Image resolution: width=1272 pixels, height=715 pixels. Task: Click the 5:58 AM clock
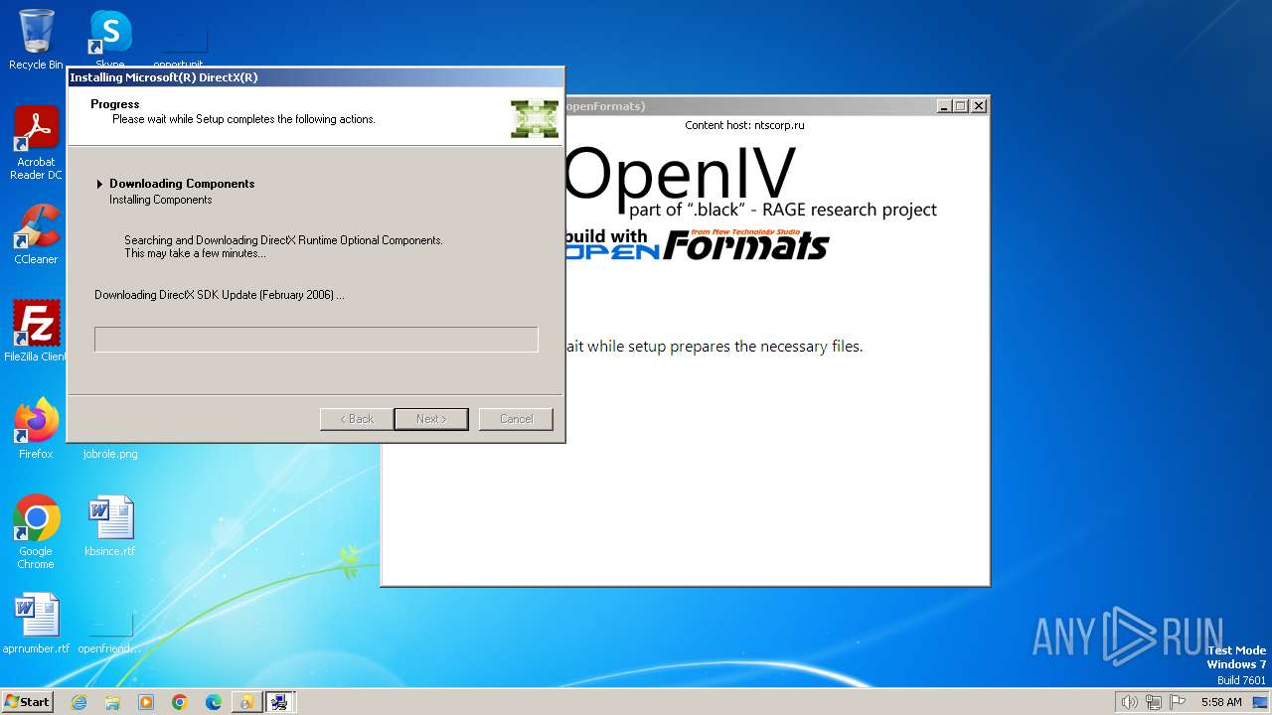point(1221,702)
